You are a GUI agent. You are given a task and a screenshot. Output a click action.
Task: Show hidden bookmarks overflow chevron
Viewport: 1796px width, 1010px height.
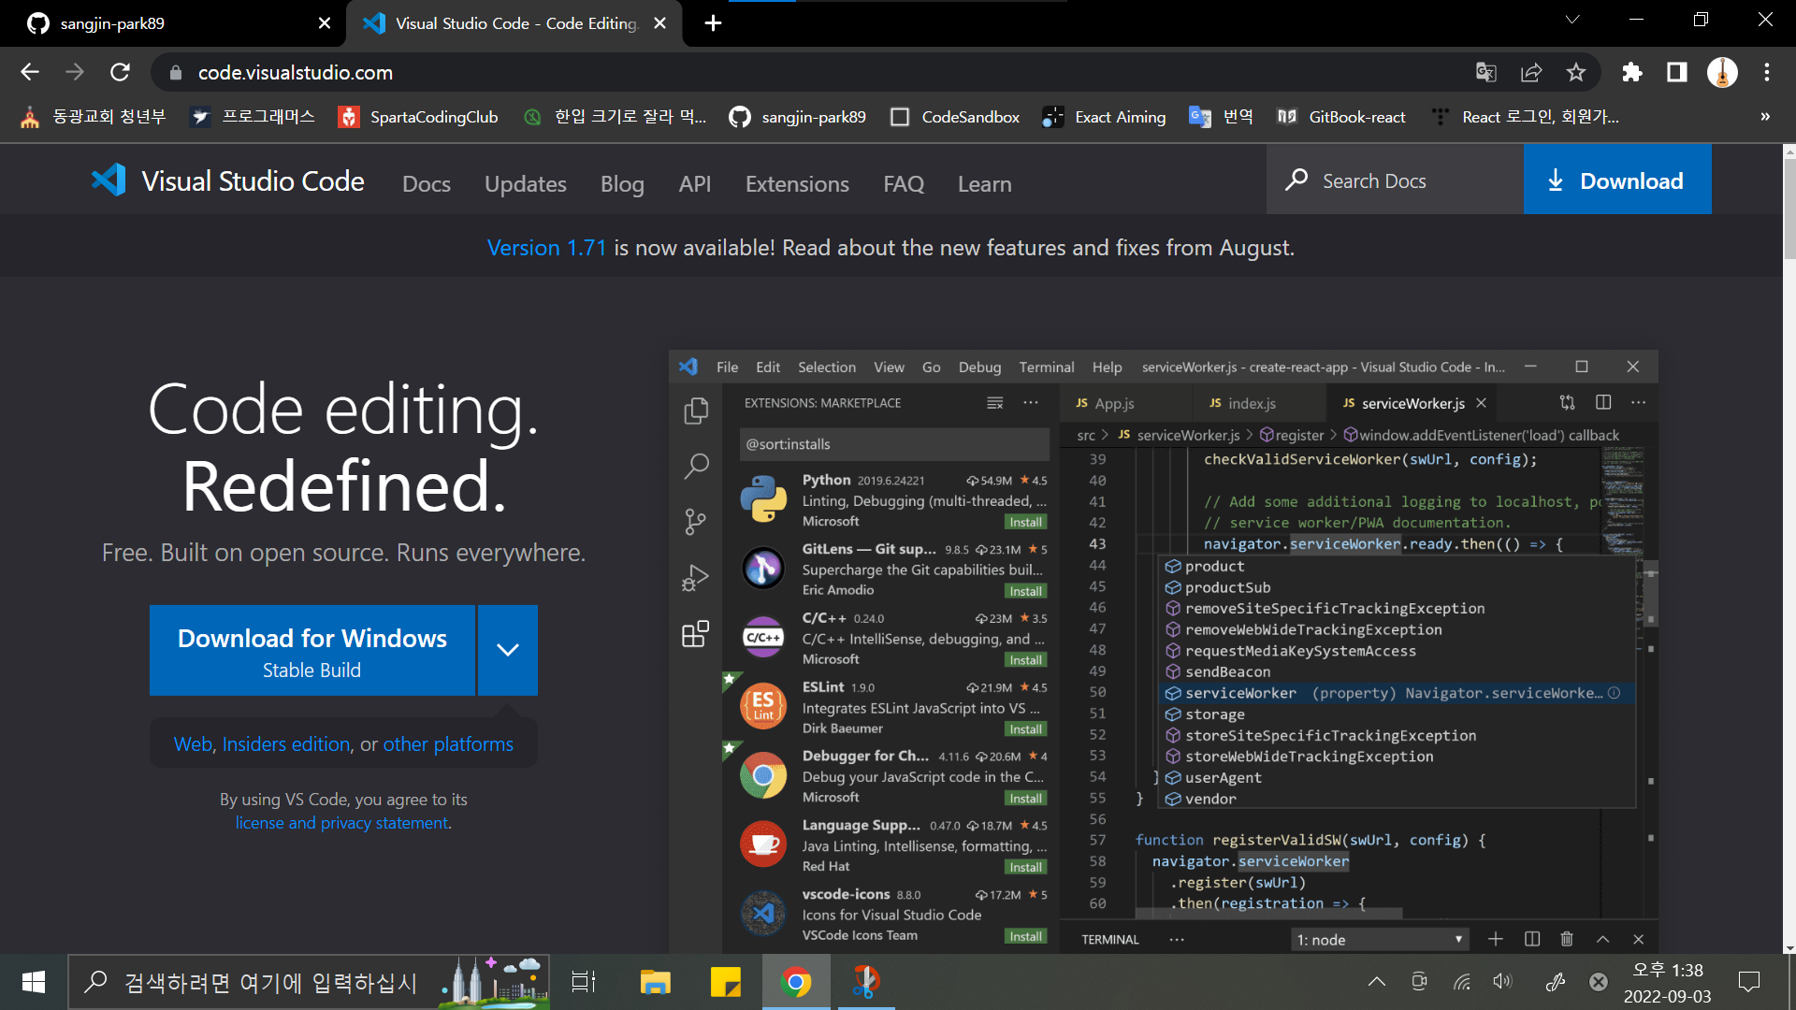[x=1765, y=117]
